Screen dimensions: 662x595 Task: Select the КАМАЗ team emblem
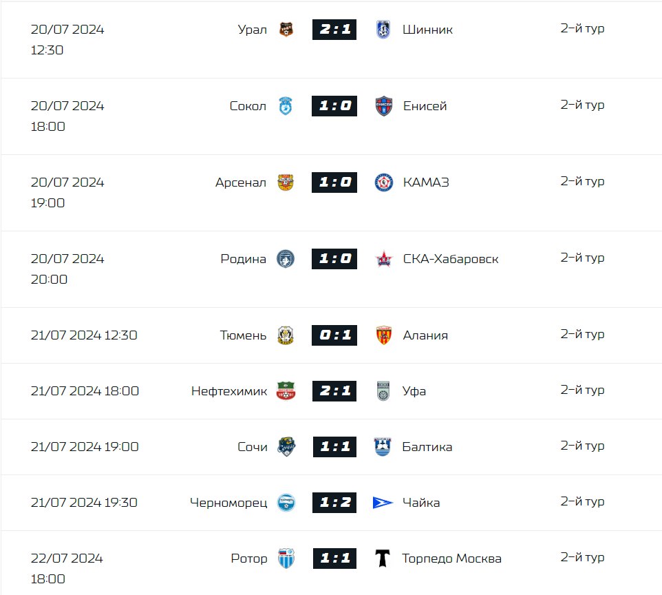[x=384, y=182]
